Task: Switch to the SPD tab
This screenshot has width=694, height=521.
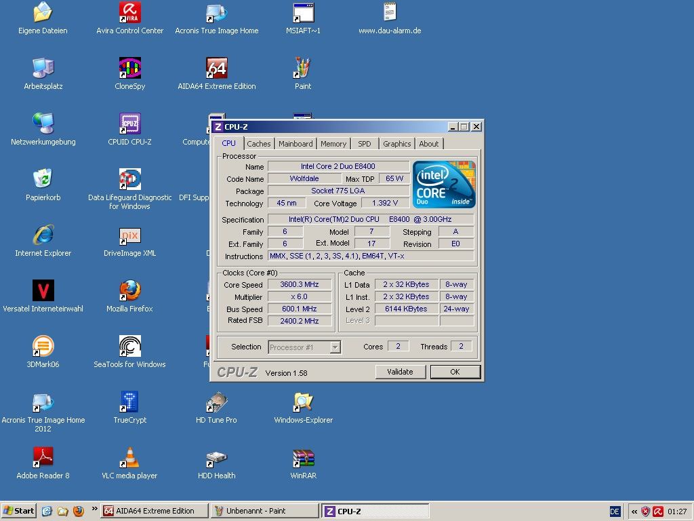Action: 364,144
